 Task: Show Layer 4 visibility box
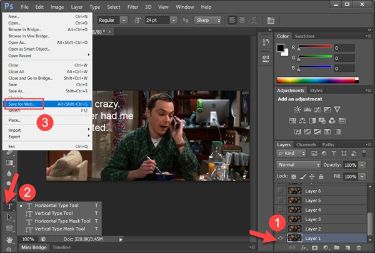[x=280, y=210]
